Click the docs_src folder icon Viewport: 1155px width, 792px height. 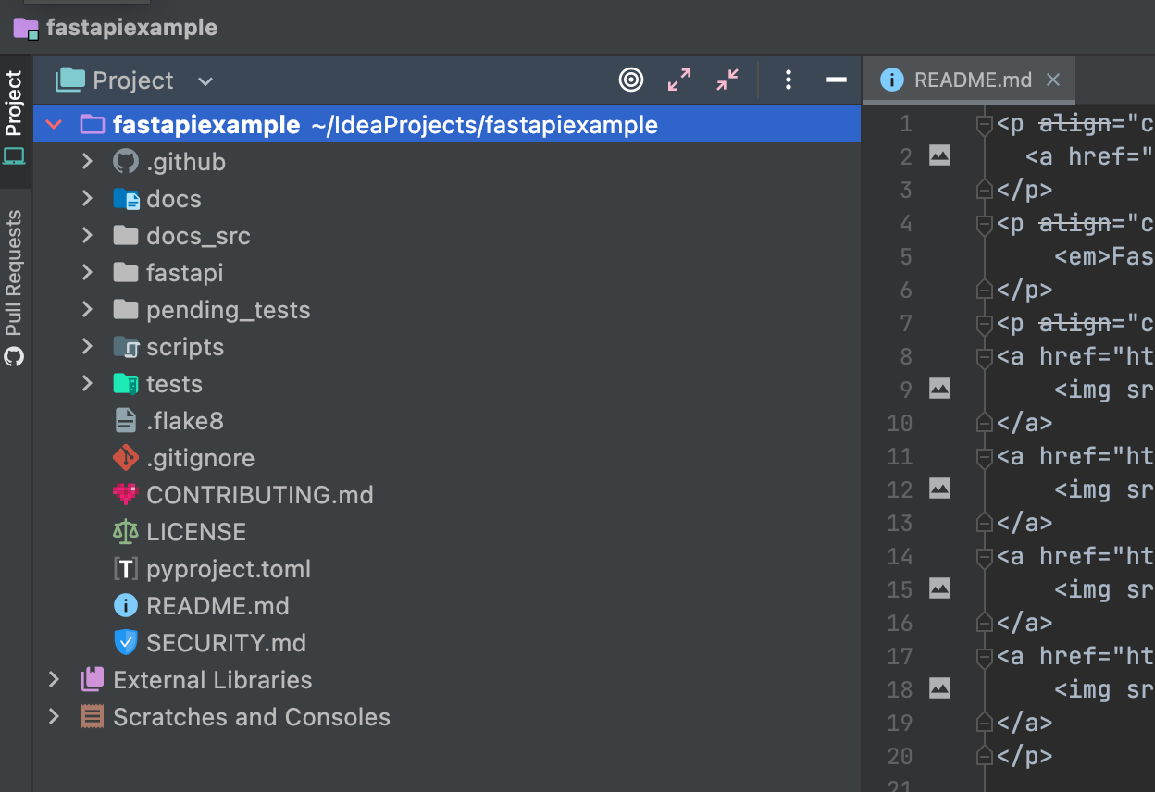pos(126,236)
